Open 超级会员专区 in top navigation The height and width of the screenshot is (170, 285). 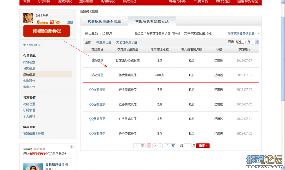coord(248,2)
